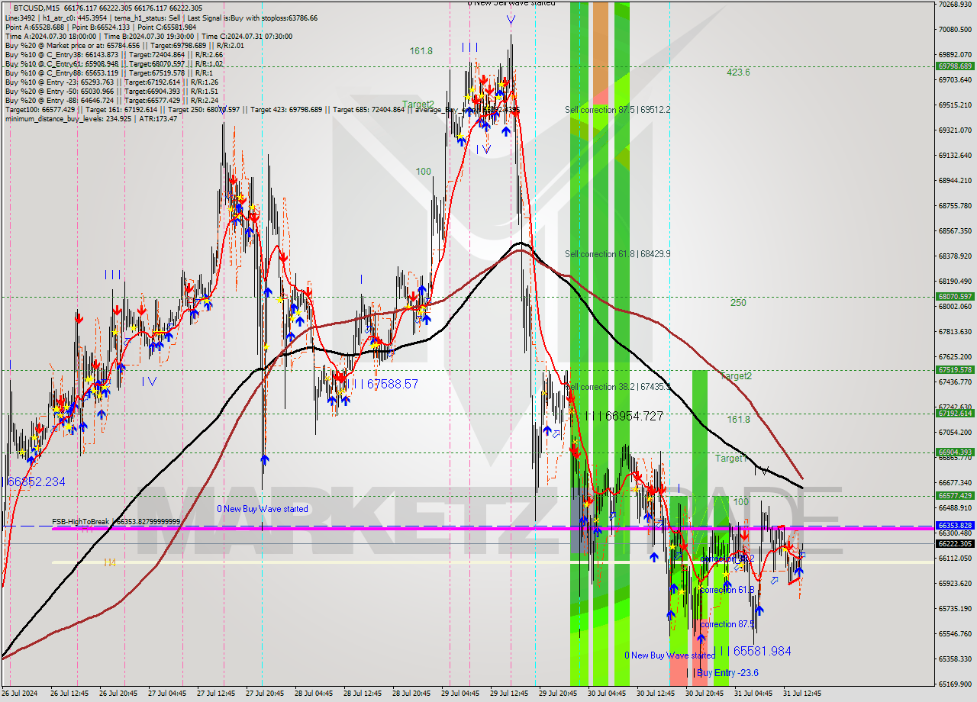This screenshot has height=702, width=977.
Task: Select the green 68070.597 price tag
Action: (954, 297)
